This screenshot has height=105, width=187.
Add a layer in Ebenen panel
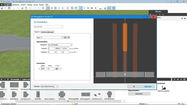(150, 14)
